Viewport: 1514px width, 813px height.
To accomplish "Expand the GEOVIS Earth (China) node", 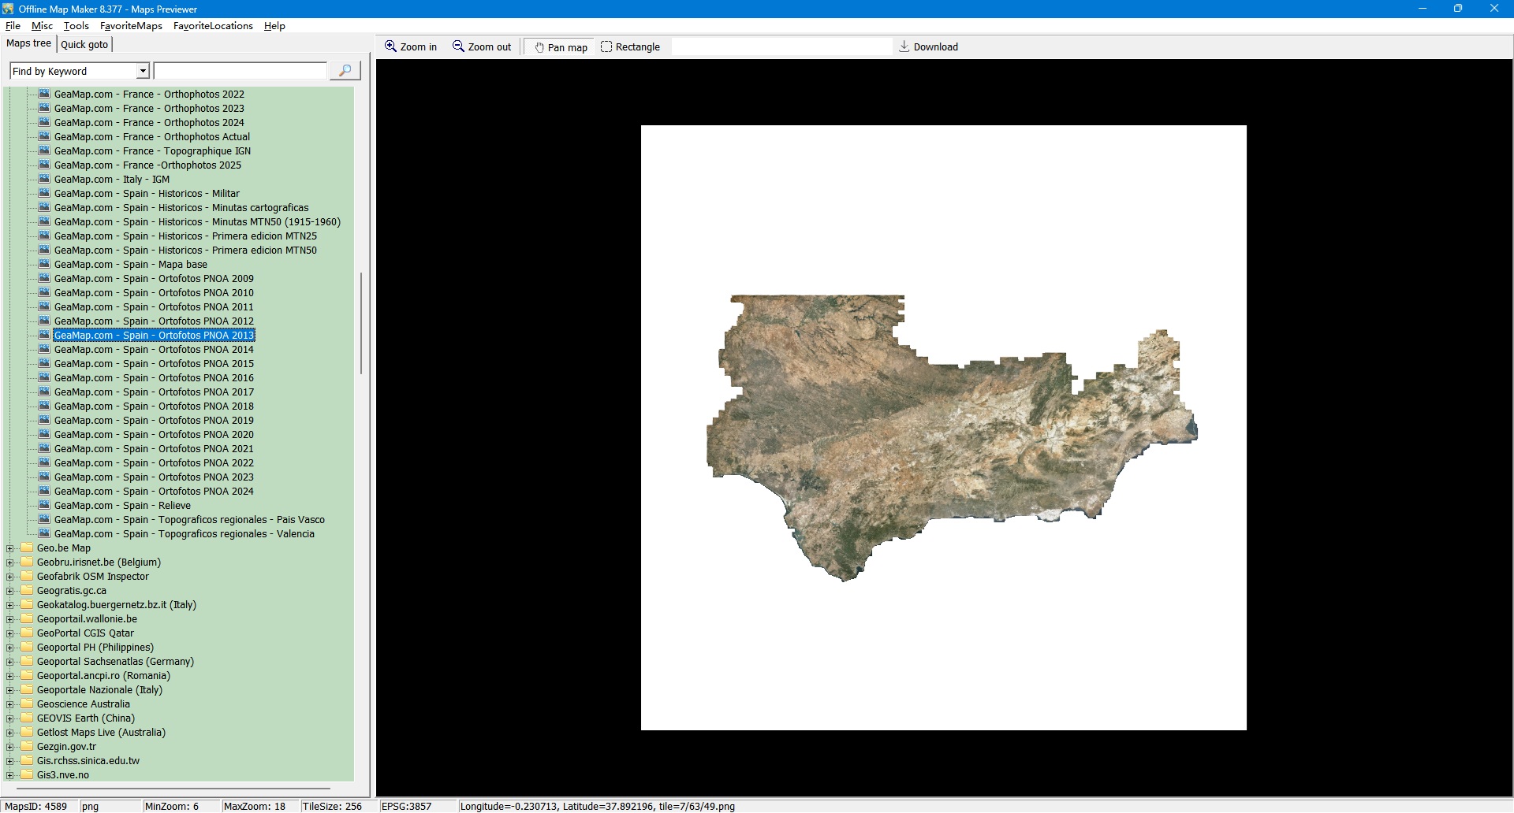I will pos(10,718).
